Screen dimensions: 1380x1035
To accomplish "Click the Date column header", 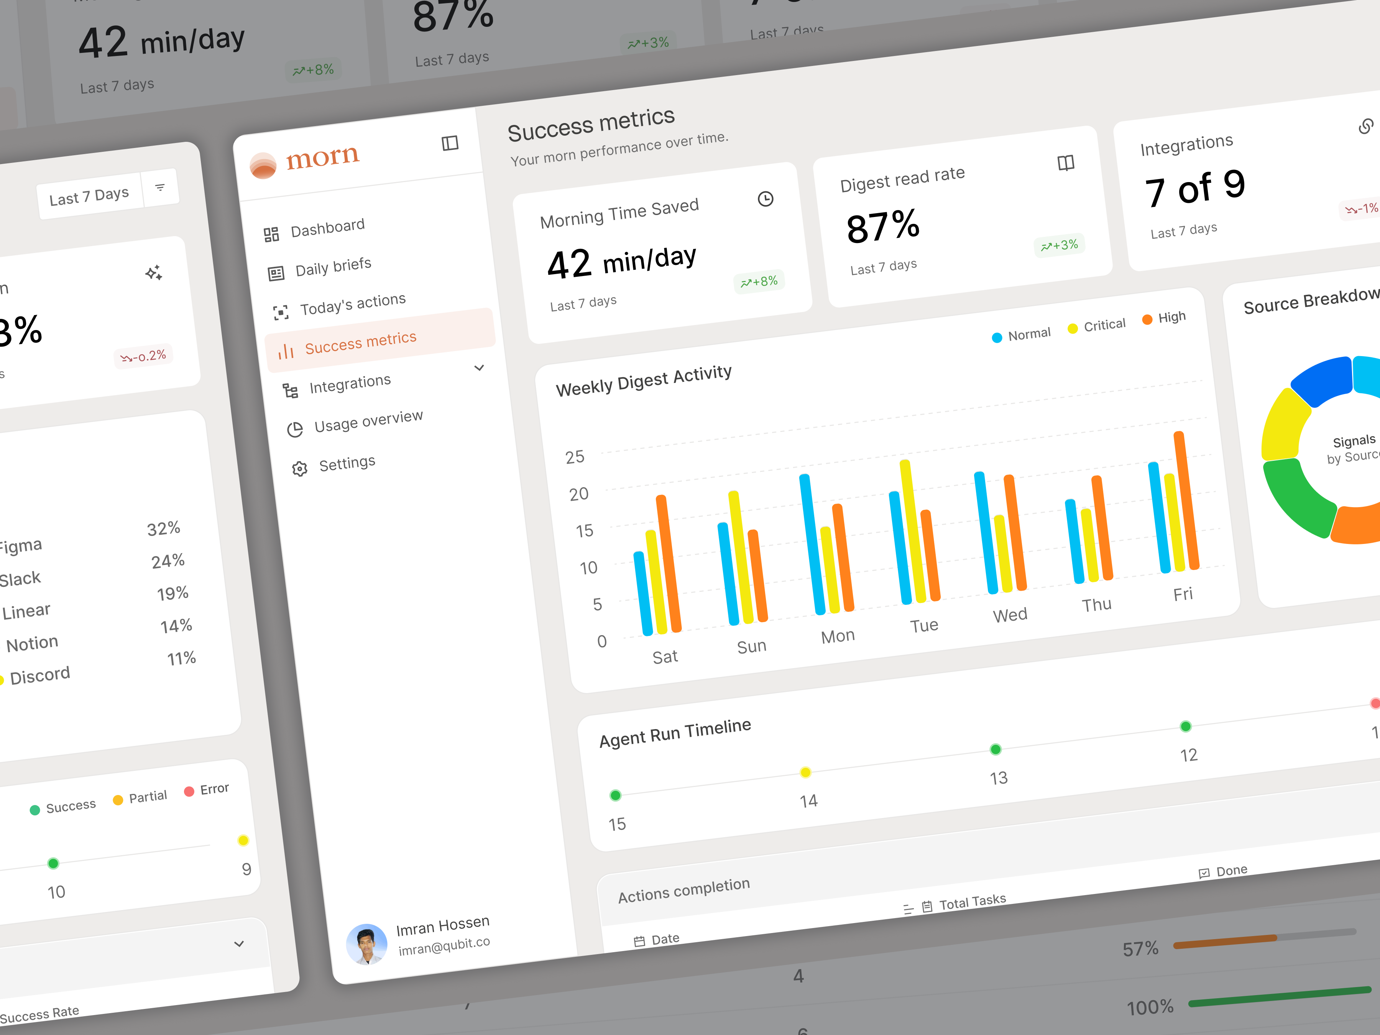I will (x=657, y=940).
